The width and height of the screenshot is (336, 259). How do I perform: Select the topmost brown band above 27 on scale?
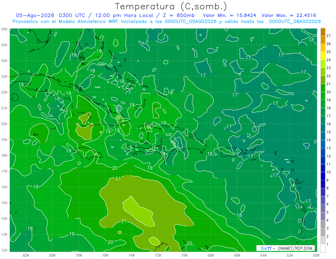coord(323,32)
